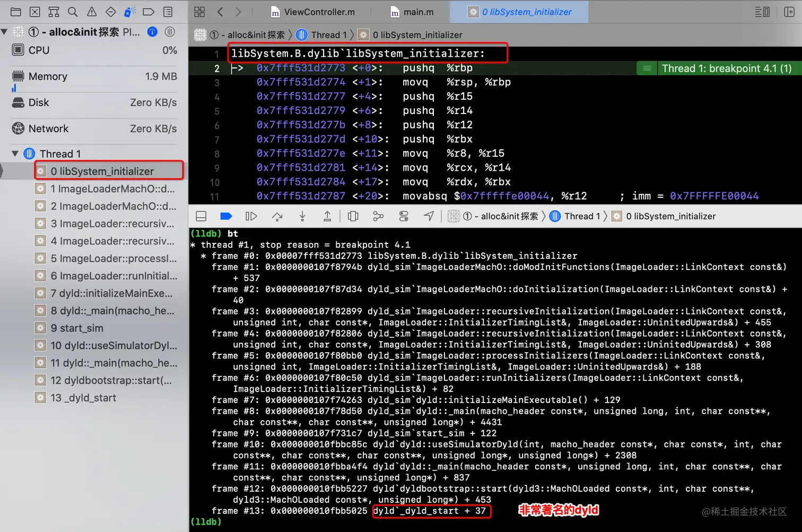Step over the current instruction
Viewport: 802px width, 532px height.
[x=277, y=216]
